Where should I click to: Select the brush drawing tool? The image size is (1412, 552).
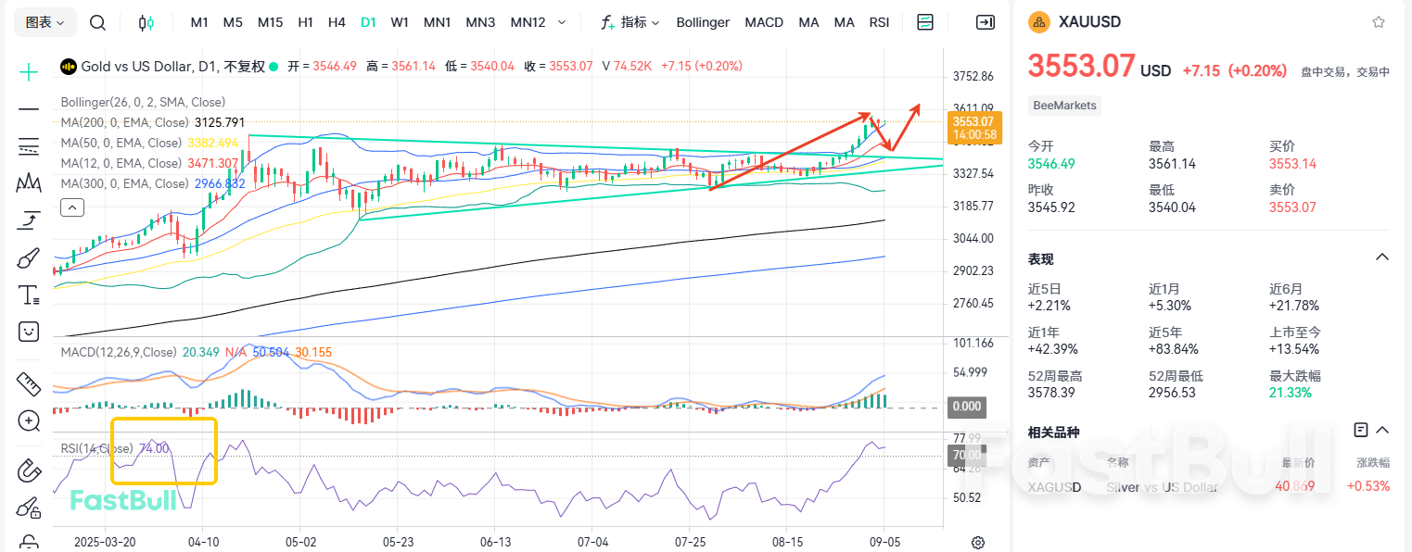(x=28, y=257)
